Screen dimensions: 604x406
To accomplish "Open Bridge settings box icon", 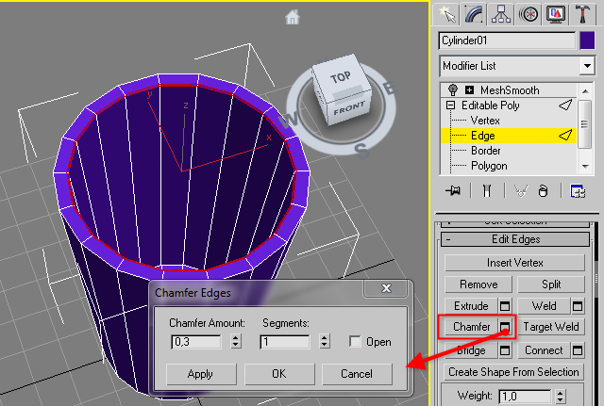I will click(x=505, y=350).
